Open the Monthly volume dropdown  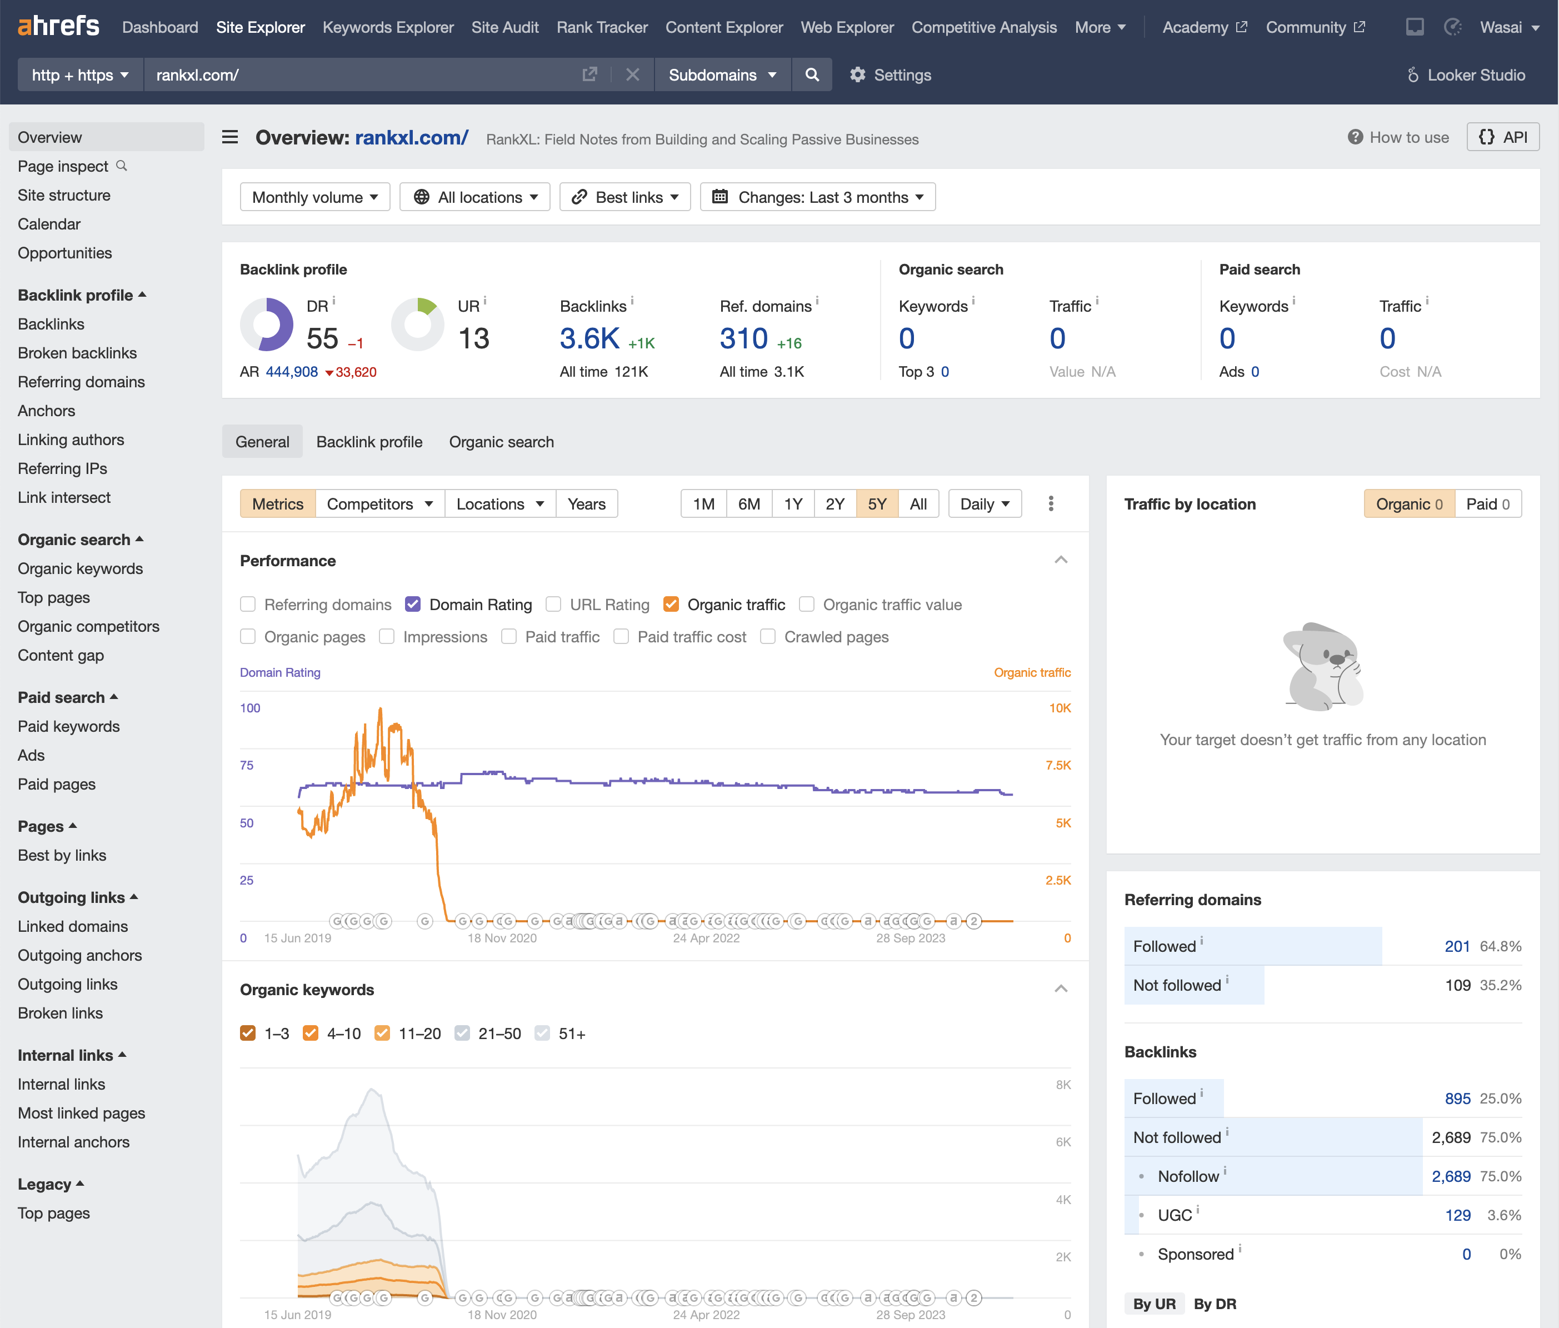[314, 197]
